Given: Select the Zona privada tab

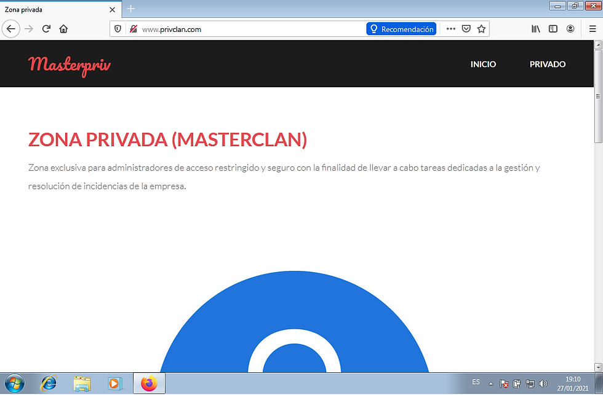Looking at the screenshot, I should [x=61, y=9].
